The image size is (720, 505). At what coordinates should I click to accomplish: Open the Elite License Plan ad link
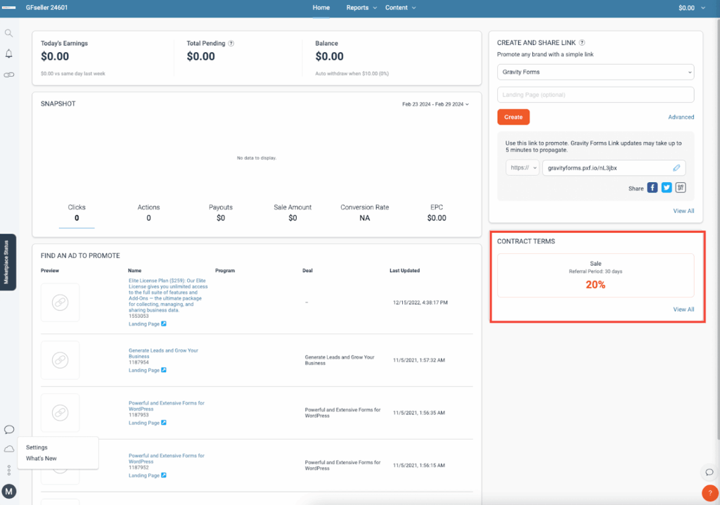[x=168, y=295]
